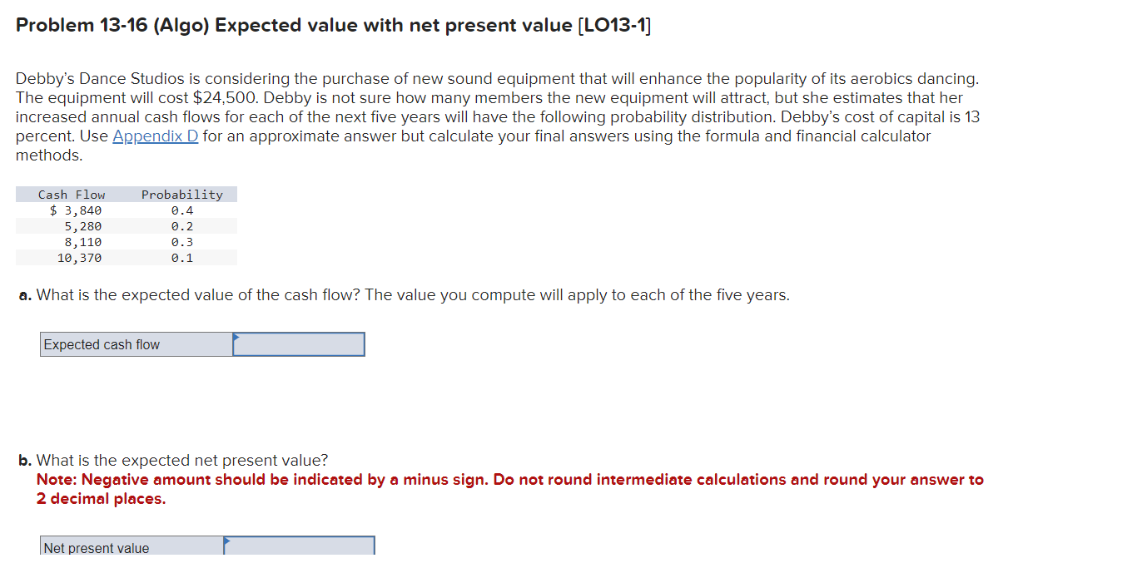Click the table row showing $3,840
The image size is (1147, 563).
(77, 210)
